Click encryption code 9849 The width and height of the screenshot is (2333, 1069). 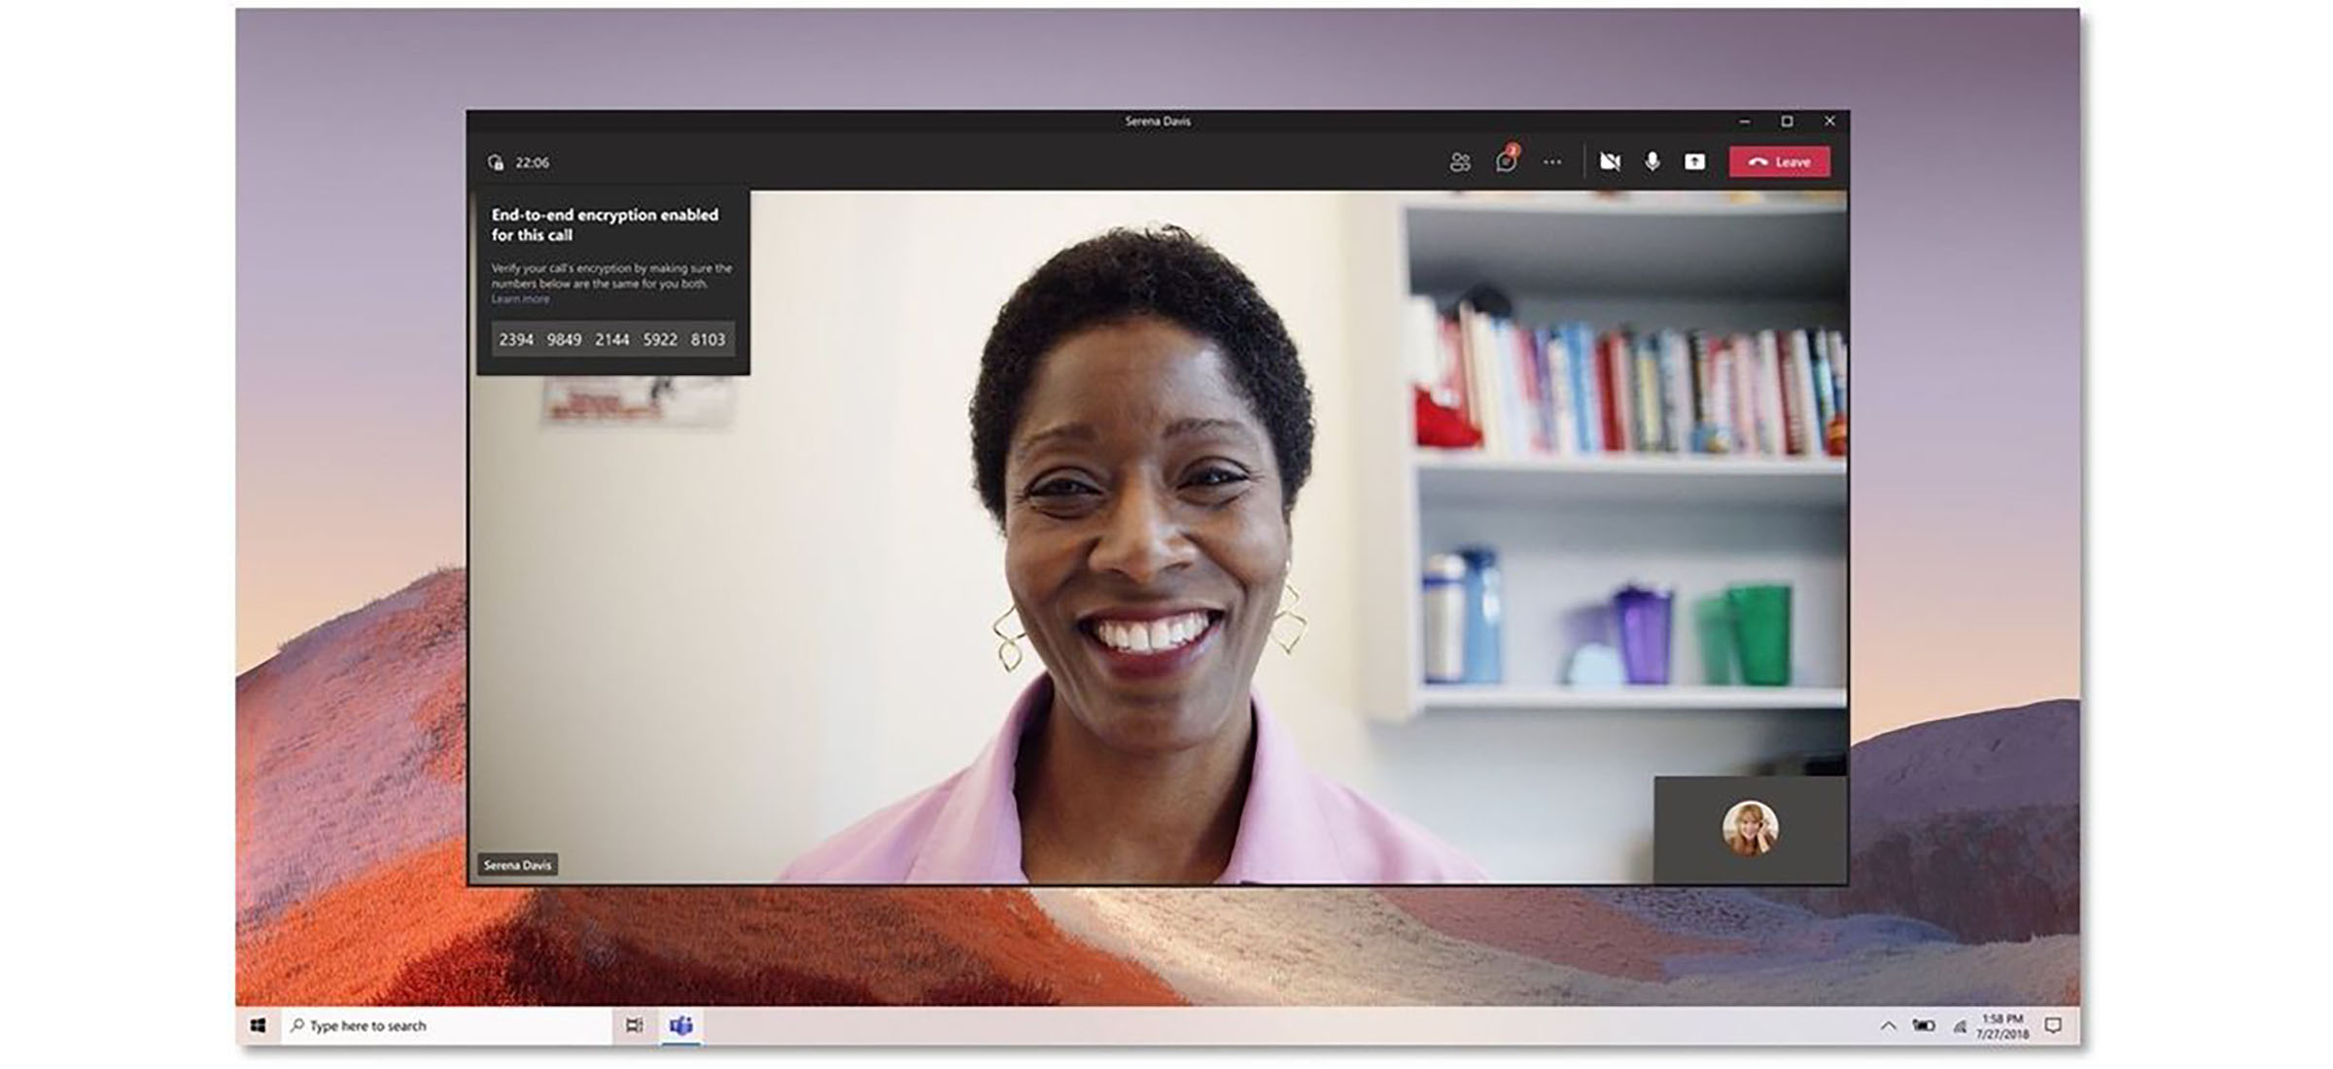tap(564, 340)
